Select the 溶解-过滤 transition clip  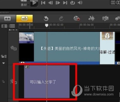click(107, 48)
